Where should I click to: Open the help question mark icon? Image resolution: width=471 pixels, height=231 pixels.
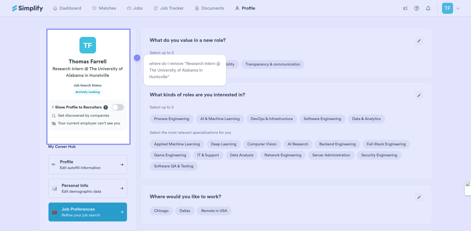coord(417,8)
